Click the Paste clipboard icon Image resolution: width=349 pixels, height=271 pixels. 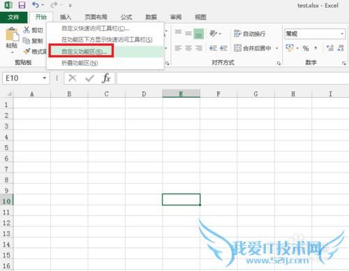(x=12, y=34)
